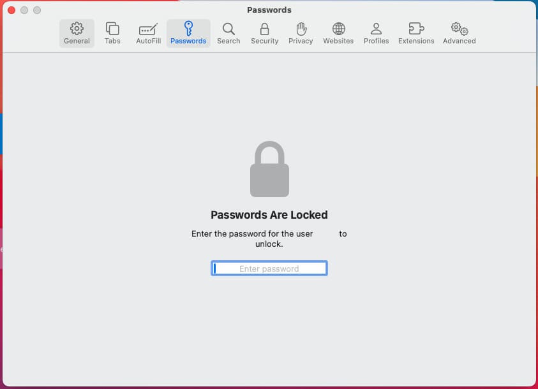Click the large gray lock image

[269, 169]
